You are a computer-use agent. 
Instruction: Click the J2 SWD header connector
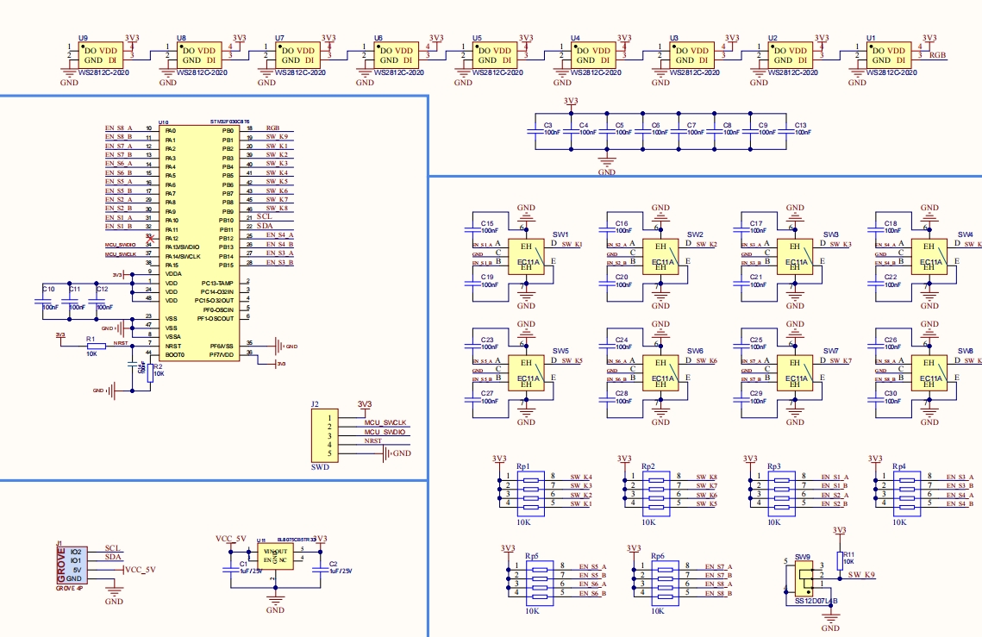[324, 435]
